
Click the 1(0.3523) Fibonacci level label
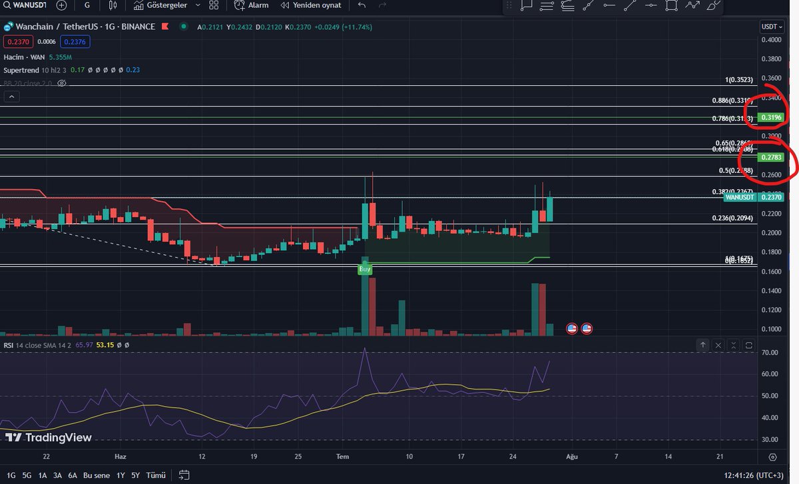(x=739, y=80)
